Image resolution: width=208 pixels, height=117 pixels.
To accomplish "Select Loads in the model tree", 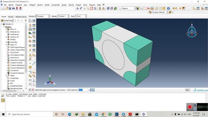I will pos(12,81).
